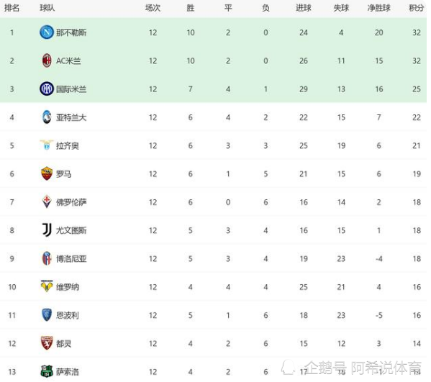Click the 进球 goals column header
The width and height of the screenshot is (431, 382).
[x=304, y=8]
